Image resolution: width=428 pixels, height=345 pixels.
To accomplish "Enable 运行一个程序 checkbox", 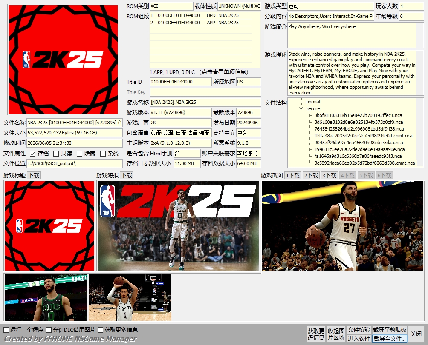I will click(x=6, y=330).
